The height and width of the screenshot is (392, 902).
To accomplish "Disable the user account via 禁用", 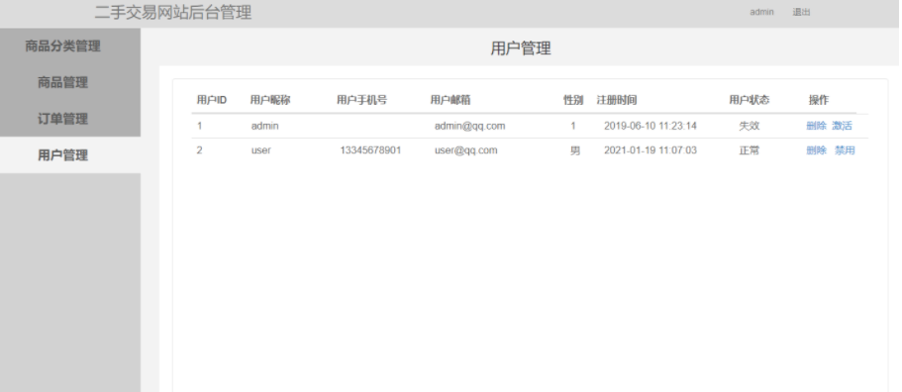I will click(845, 150).
